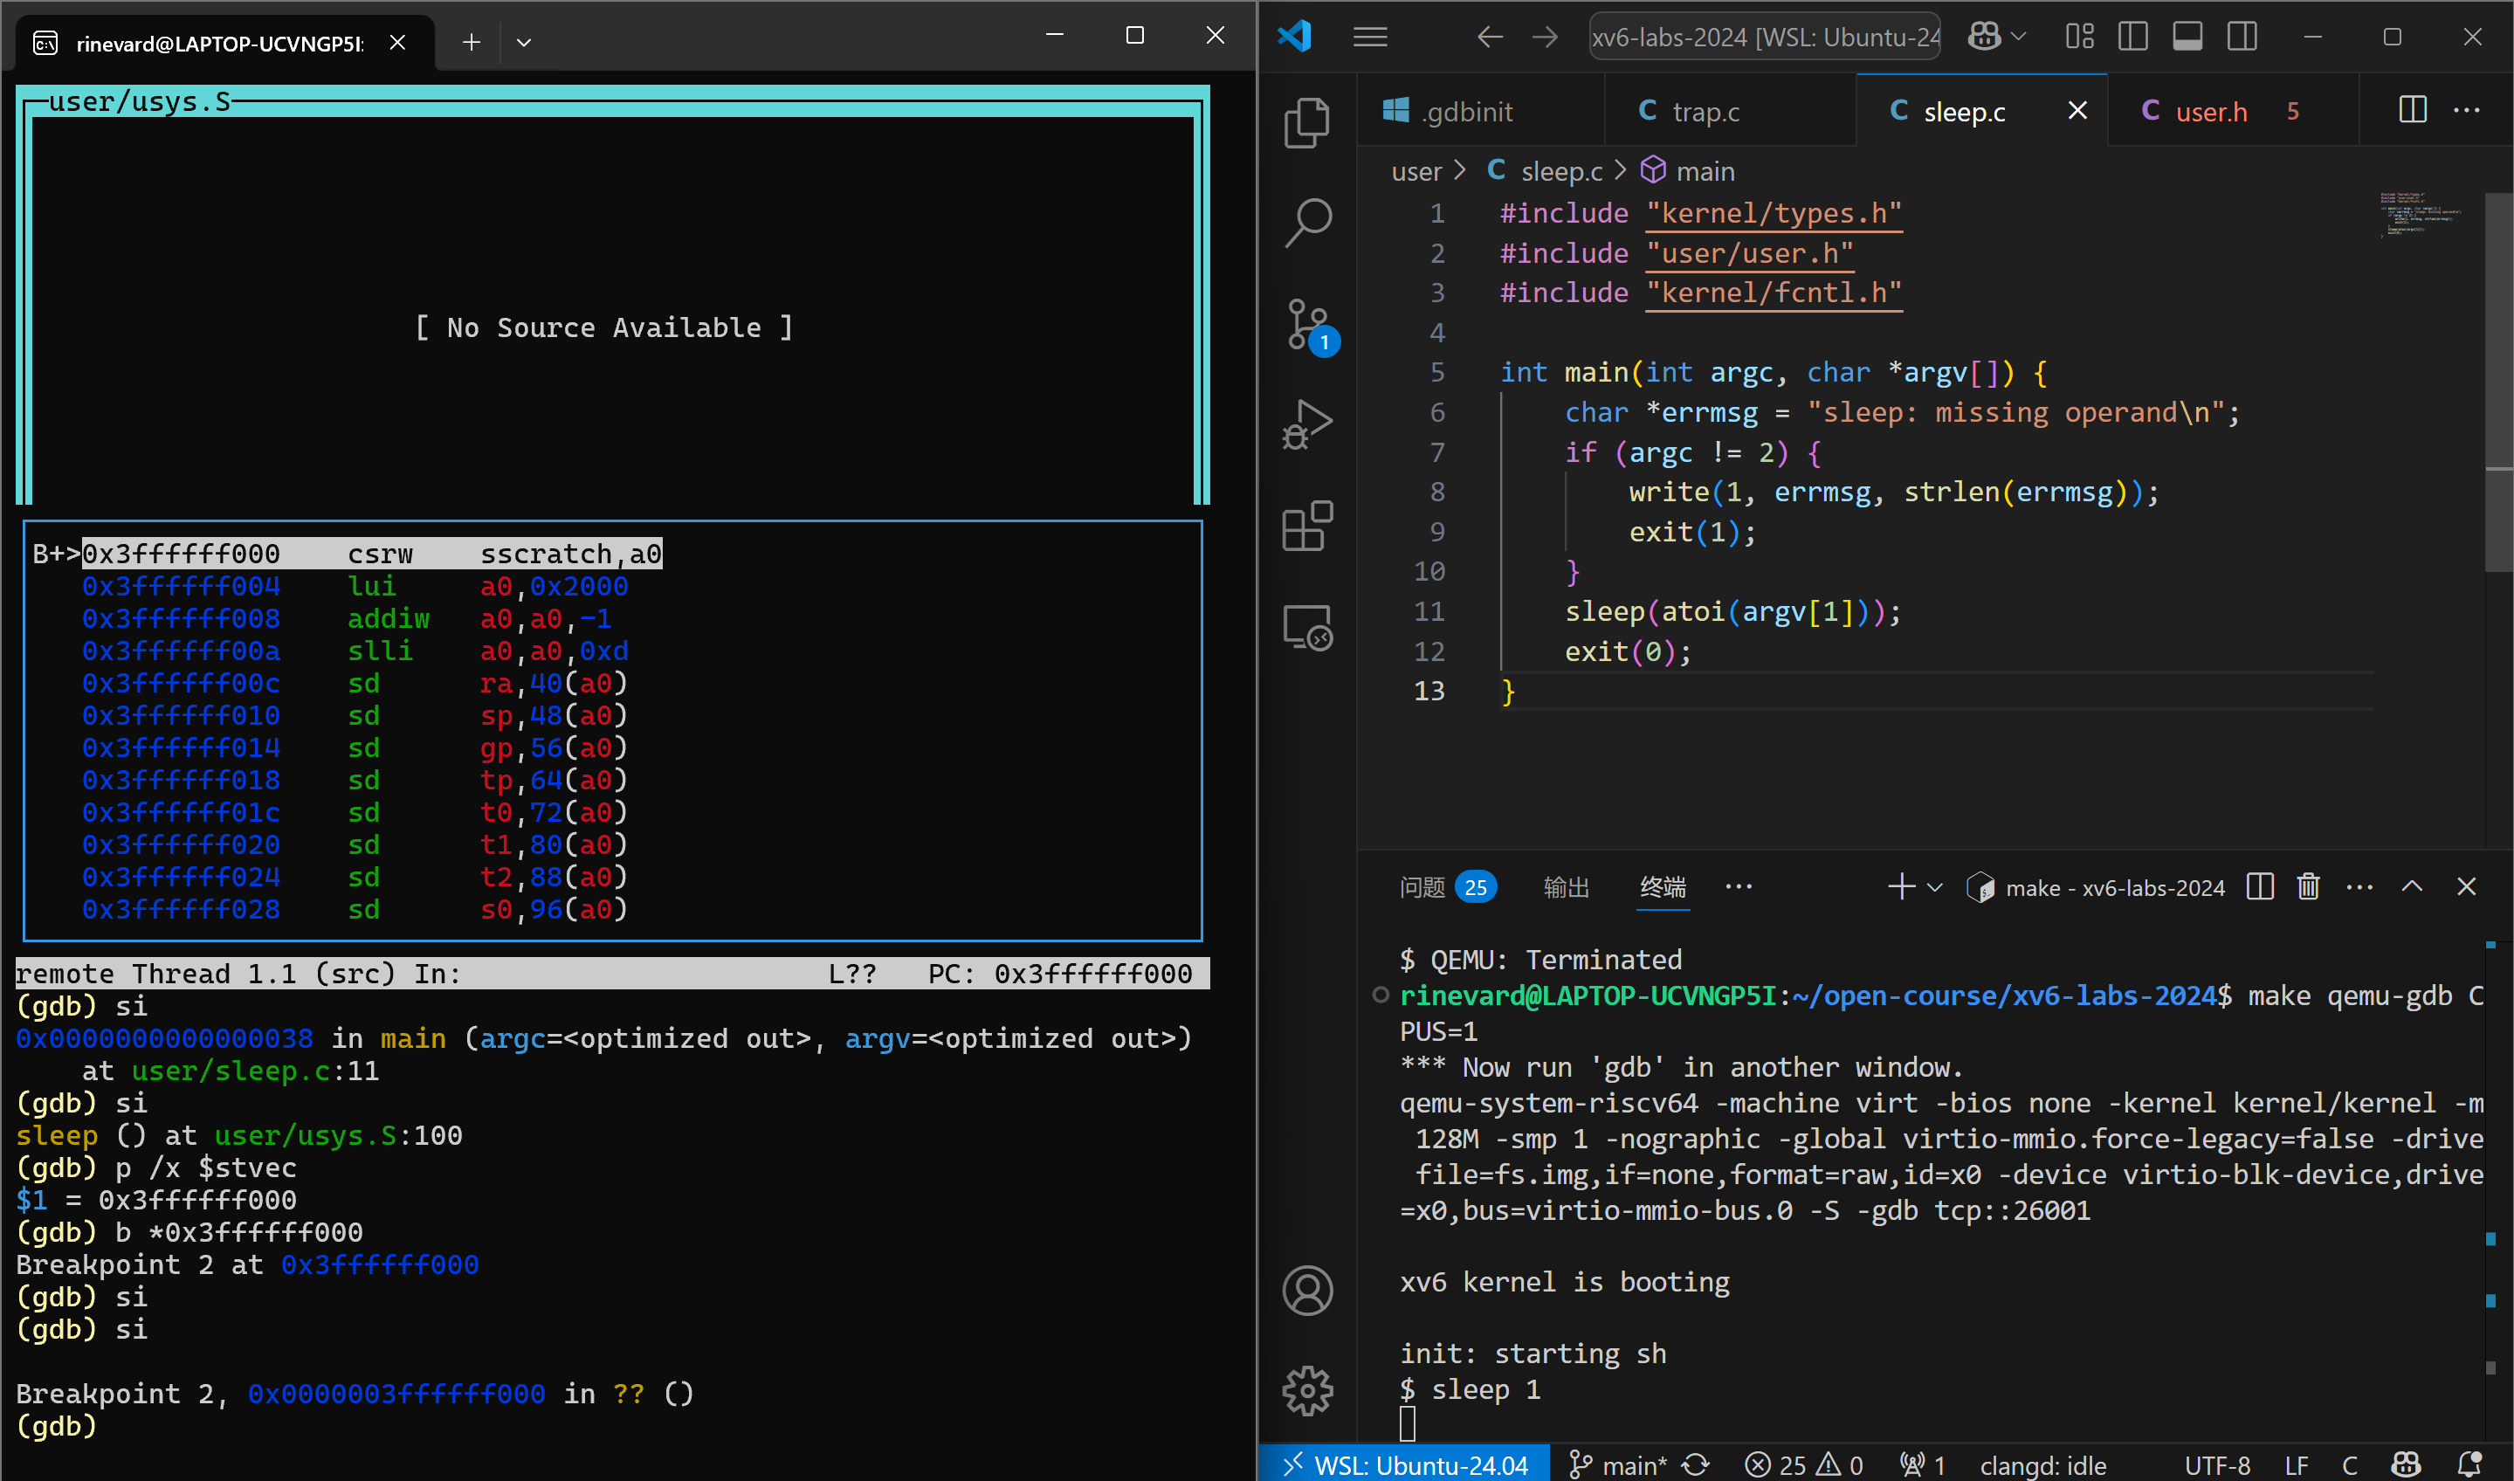Open Source Control view with badge
2514x1481 pixels.
[1306, 324]
